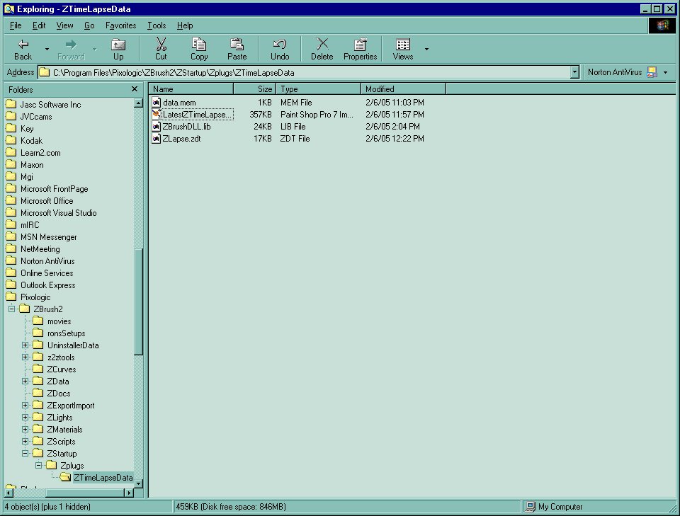
Task: Click the Undo toolbar icon
Action: (x=279, y=44)
